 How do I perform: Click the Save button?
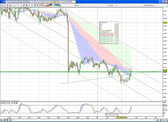(28, 2)
